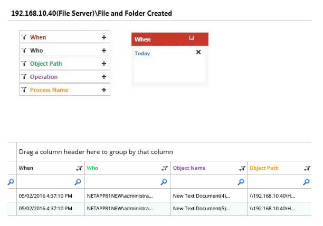Expand the When filter with plus icon
Viewport: 323px width, 226px height.
pyautogui.click(x=104, y=37)
